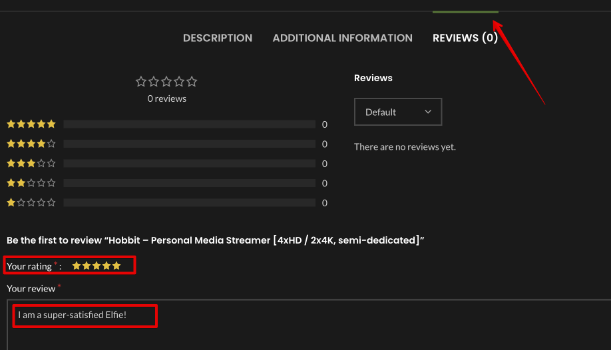
Task: Click the 3-star rating row icons
Action: click(31, 163)
